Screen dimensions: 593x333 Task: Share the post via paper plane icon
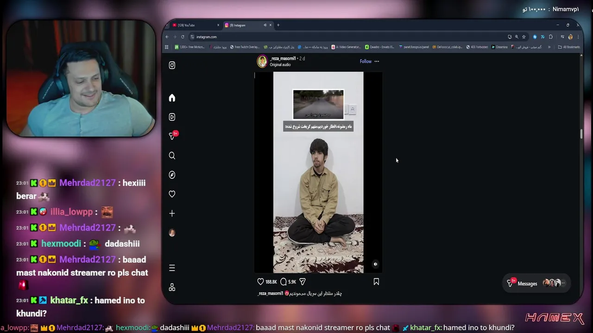click(303, 282)
